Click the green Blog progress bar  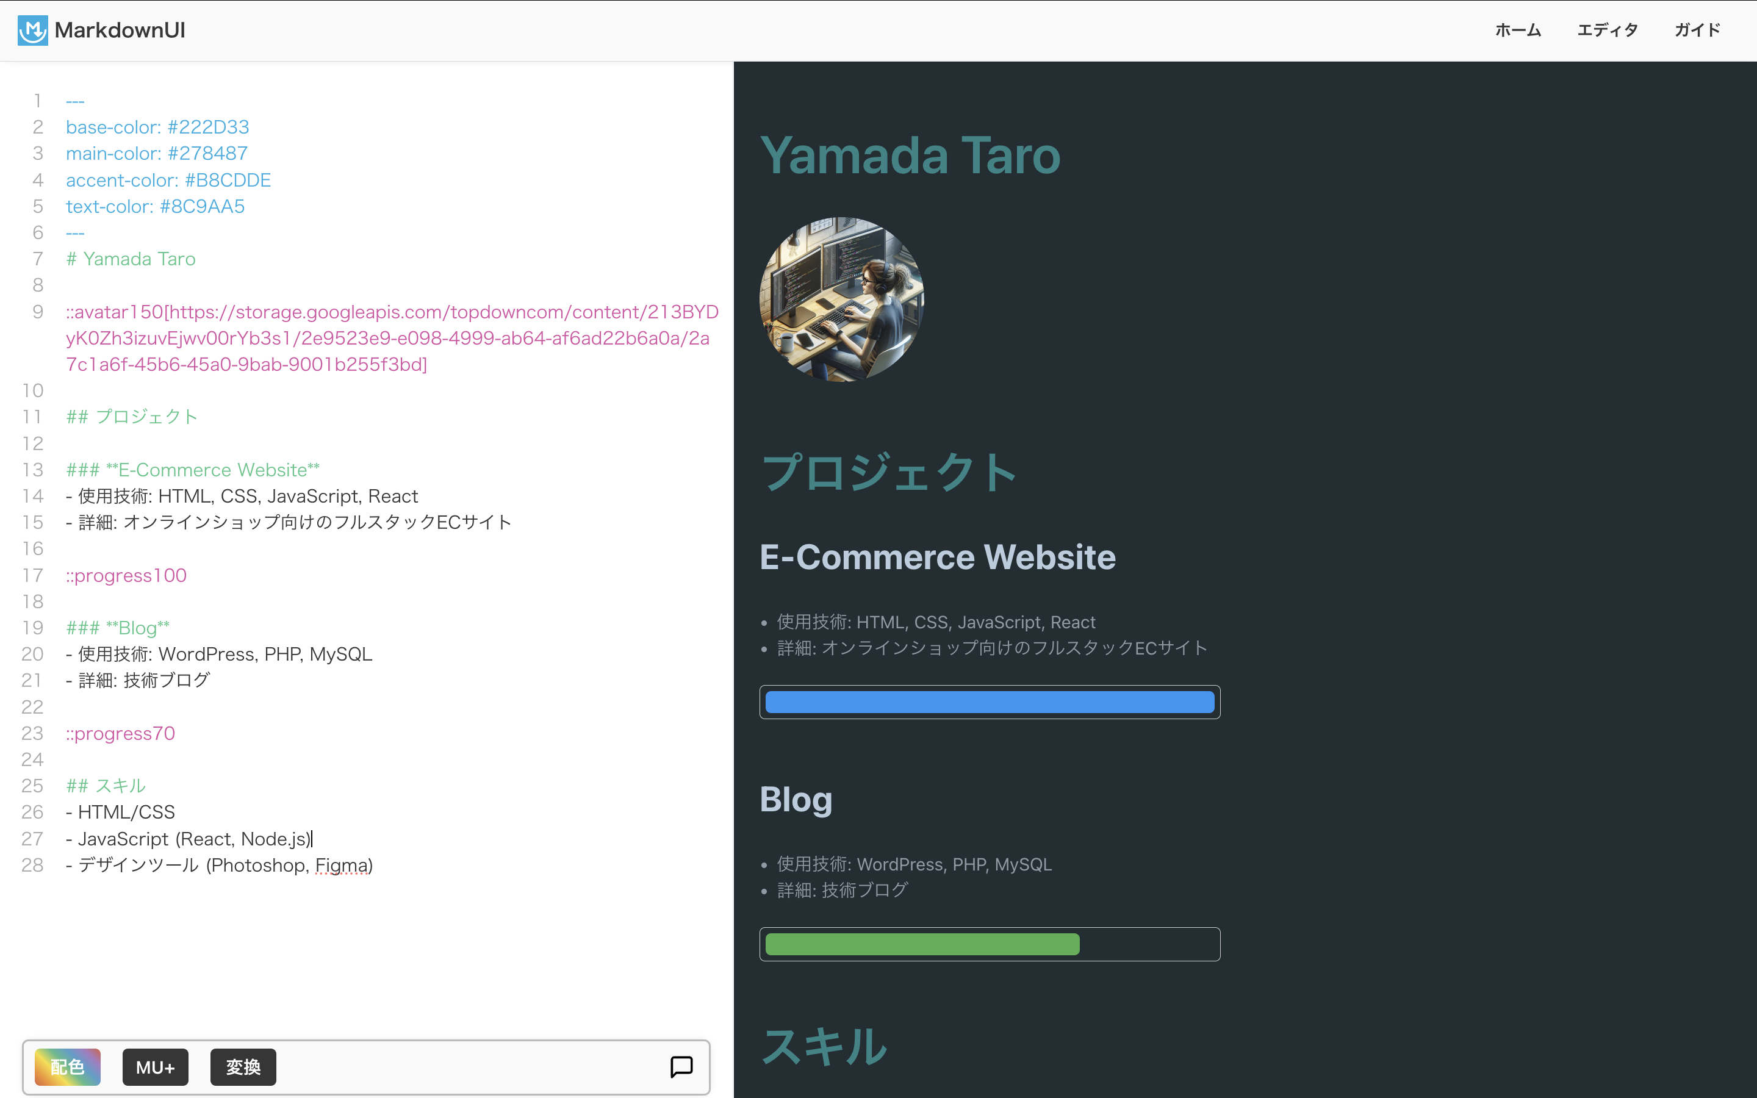922,944
